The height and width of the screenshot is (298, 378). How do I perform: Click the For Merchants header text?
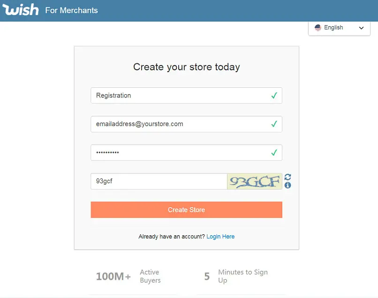(x=71, y=10)
